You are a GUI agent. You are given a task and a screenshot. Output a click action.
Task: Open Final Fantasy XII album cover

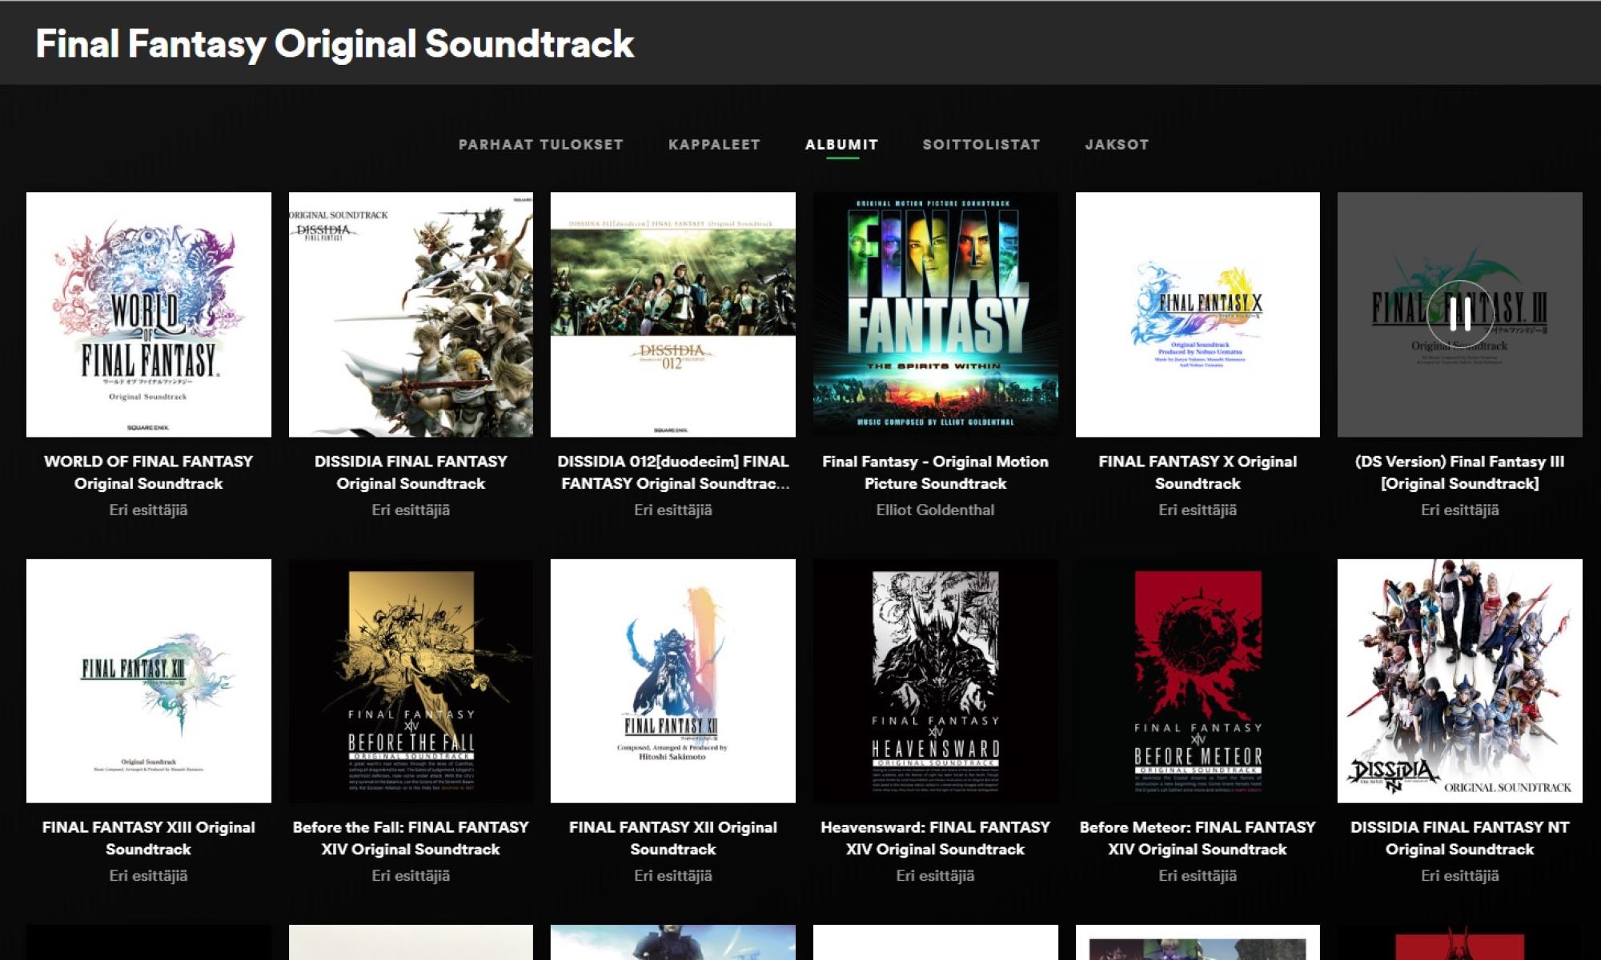(x=673, y=681)
